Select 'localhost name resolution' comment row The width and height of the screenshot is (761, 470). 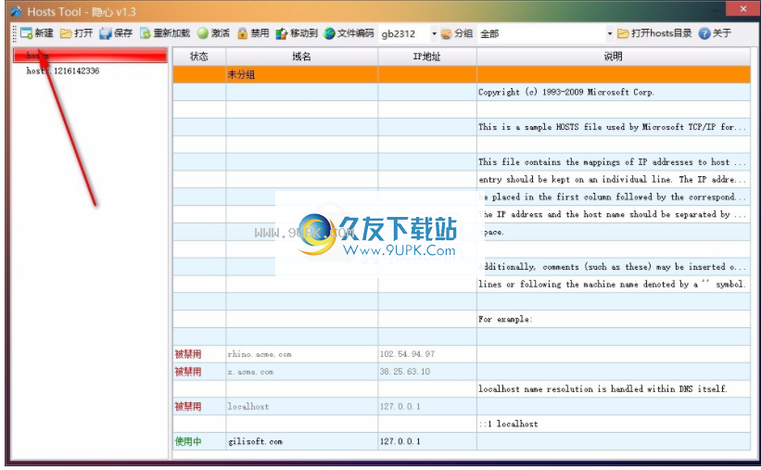[x=462, y=389]
